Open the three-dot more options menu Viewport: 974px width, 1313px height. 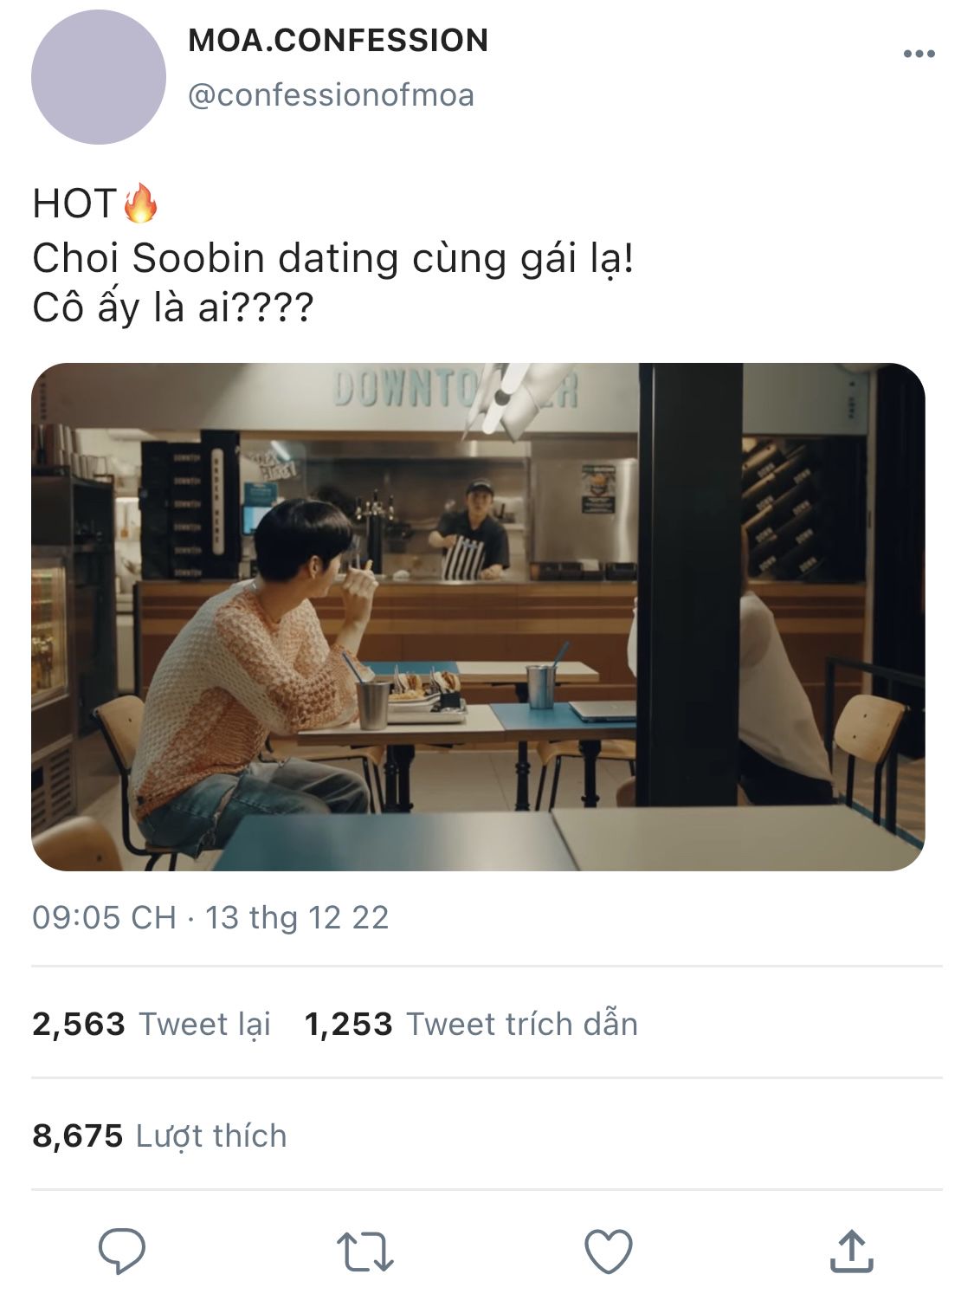pyautogui.click(x=919, y=54)
